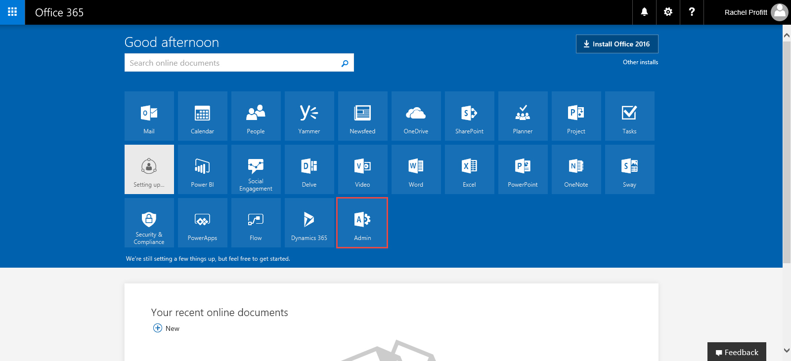
Task: Open the Project tile
Action: (x=576, y=116)
